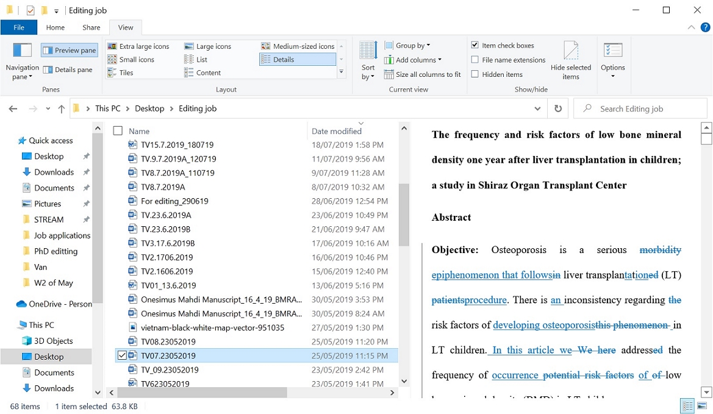Click the navigation pane scrollbar down arrow
713x414 pixels.
pyautogui.click(x=98, y=392)
